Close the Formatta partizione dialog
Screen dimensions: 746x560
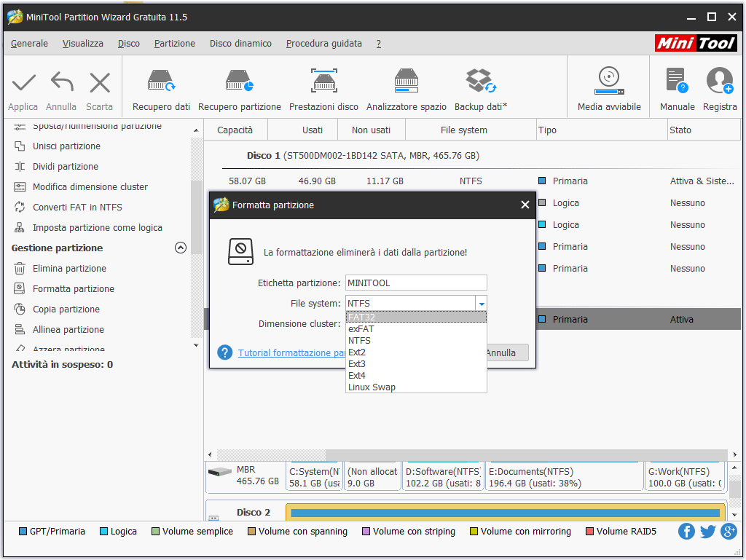click(525, 205)
